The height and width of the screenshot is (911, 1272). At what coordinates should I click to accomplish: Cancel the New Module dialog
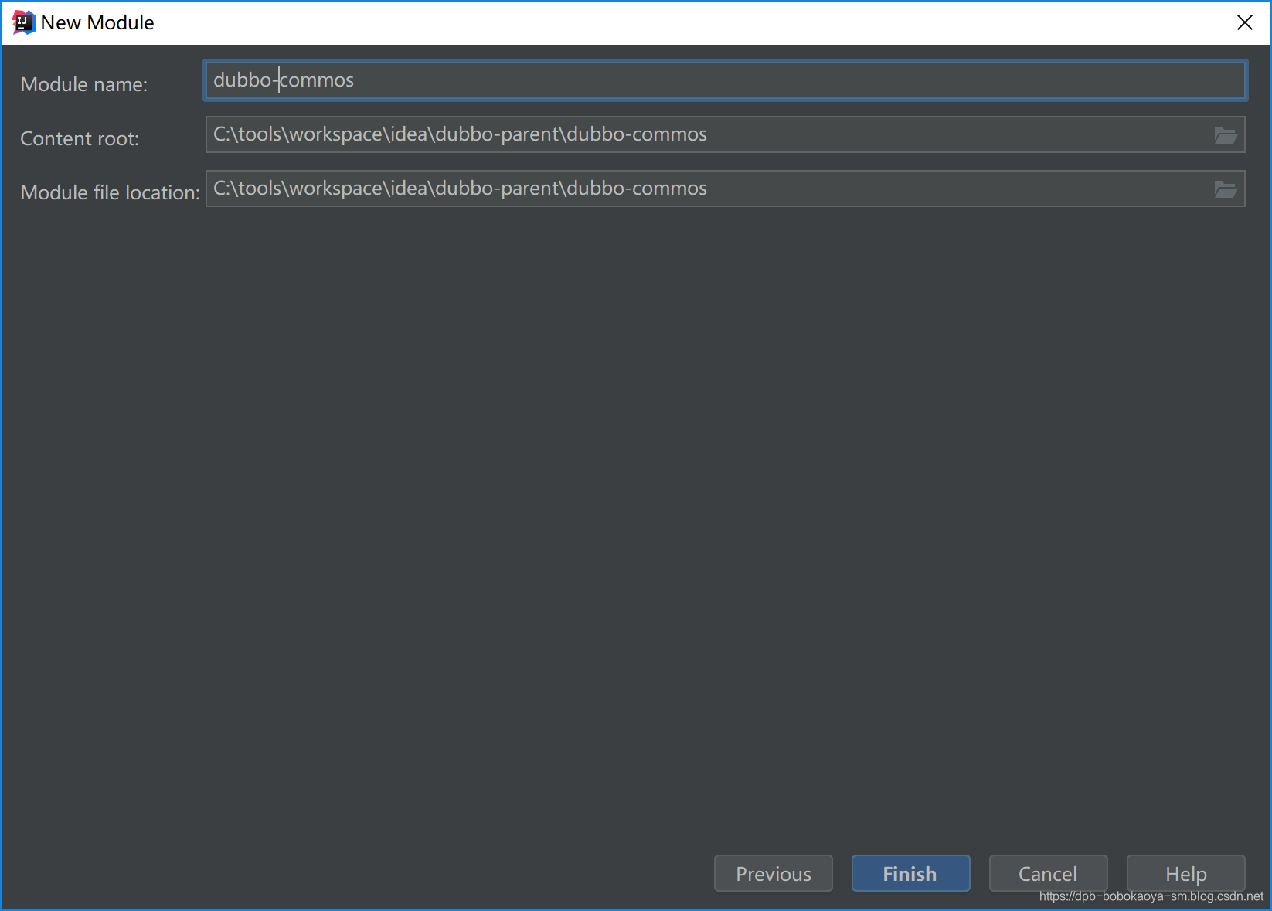coord(1048,873)
